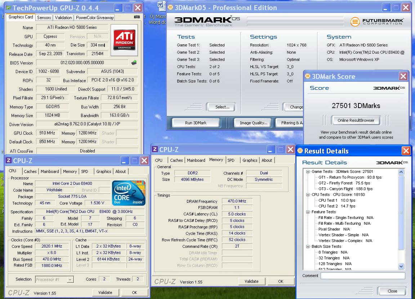Click OK in the right CPU-Z window

coord(281,281)
